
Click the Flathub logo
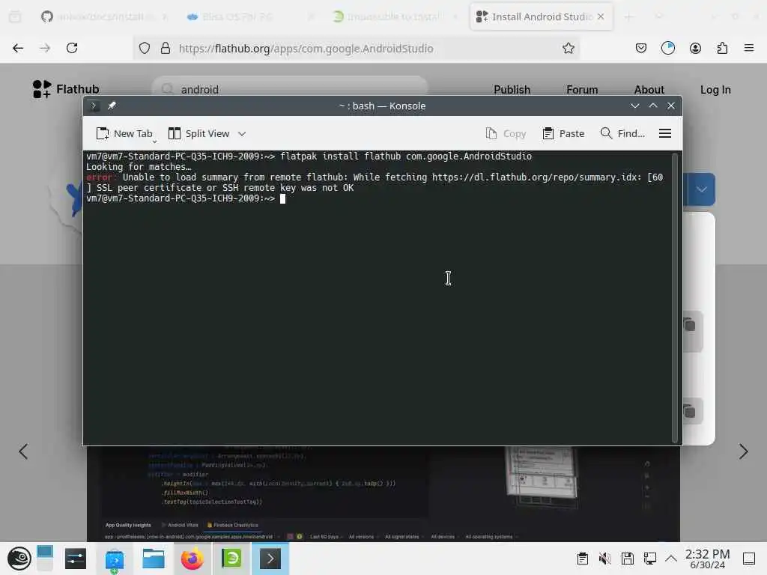(x=66, y=89)
